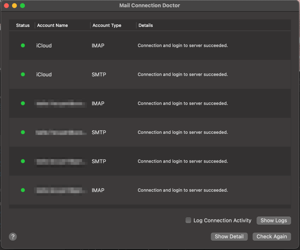Run the Check Again button
The image size is (300, 250).
pyautogui.click(x=272, y=236)
